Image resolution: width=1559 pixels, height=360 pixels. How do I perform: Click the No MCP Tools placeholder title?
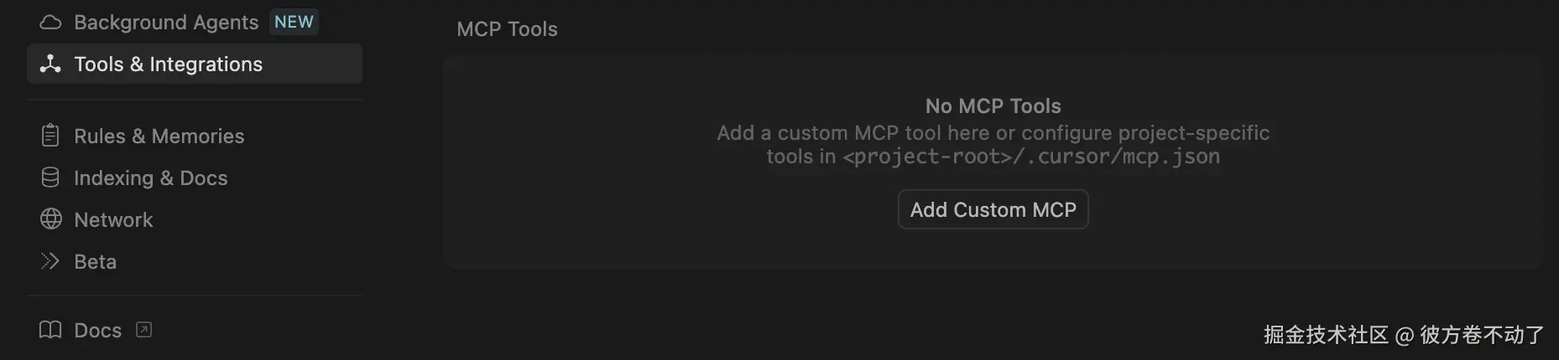click(993, 106)
